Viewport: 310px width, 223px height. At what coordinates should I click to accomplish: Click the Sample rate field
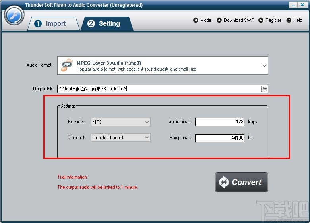pyautogui.click(x=220, y=138)
